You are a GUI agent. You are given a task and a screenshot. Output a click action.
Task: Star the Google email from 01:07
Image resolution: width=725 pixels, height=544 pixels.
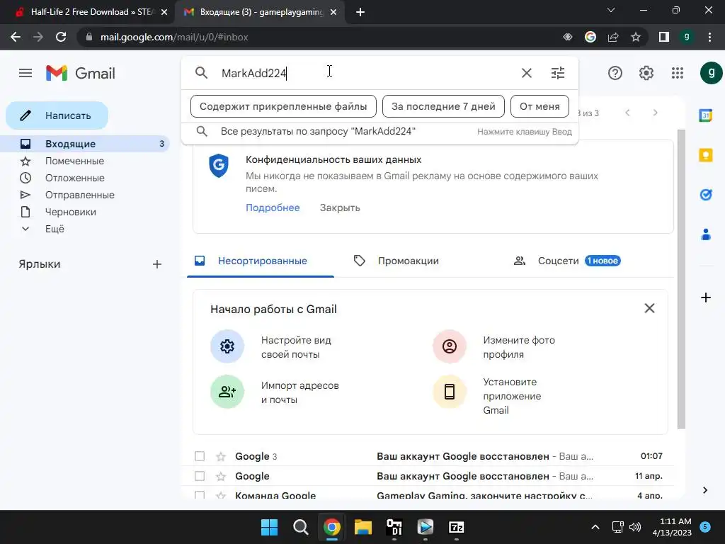click(x=221, y=457)
